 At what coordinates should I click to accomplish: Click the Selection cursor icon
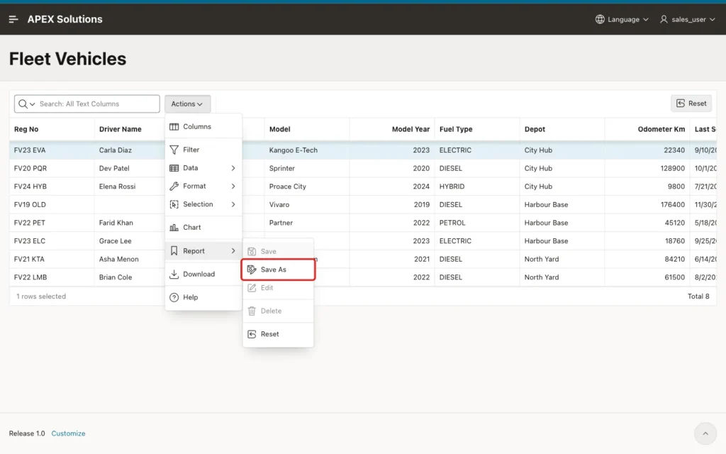tap(174, 204)
